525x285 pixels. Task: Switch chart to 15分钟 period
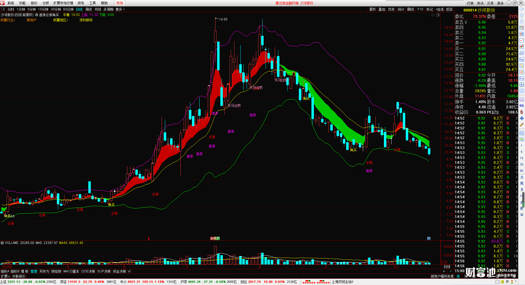click(43, 9)
